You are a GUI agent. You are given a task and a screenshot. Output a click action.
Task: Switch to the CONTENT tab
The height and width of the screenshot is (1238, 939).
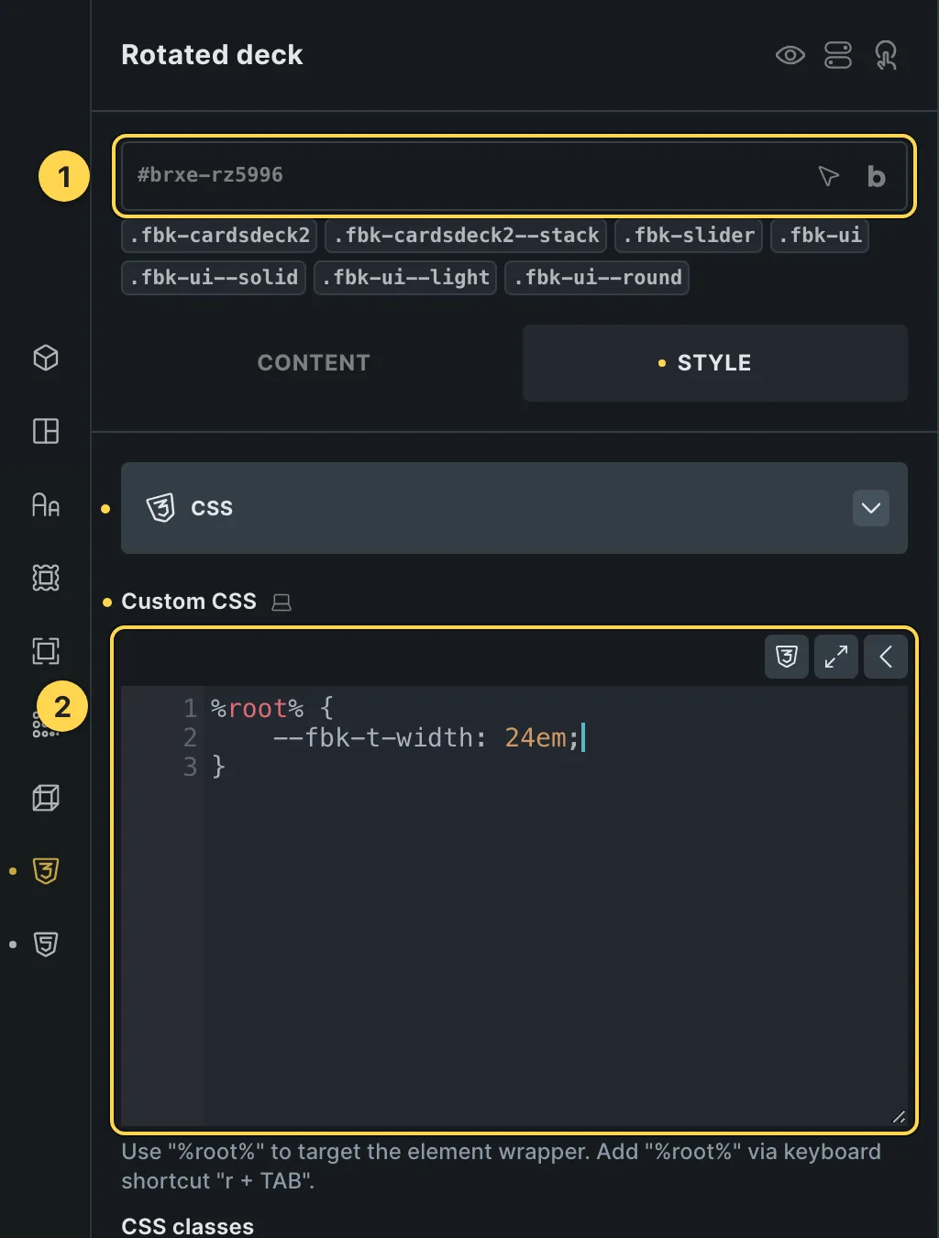pyautogui.click(x=314, y=363)
